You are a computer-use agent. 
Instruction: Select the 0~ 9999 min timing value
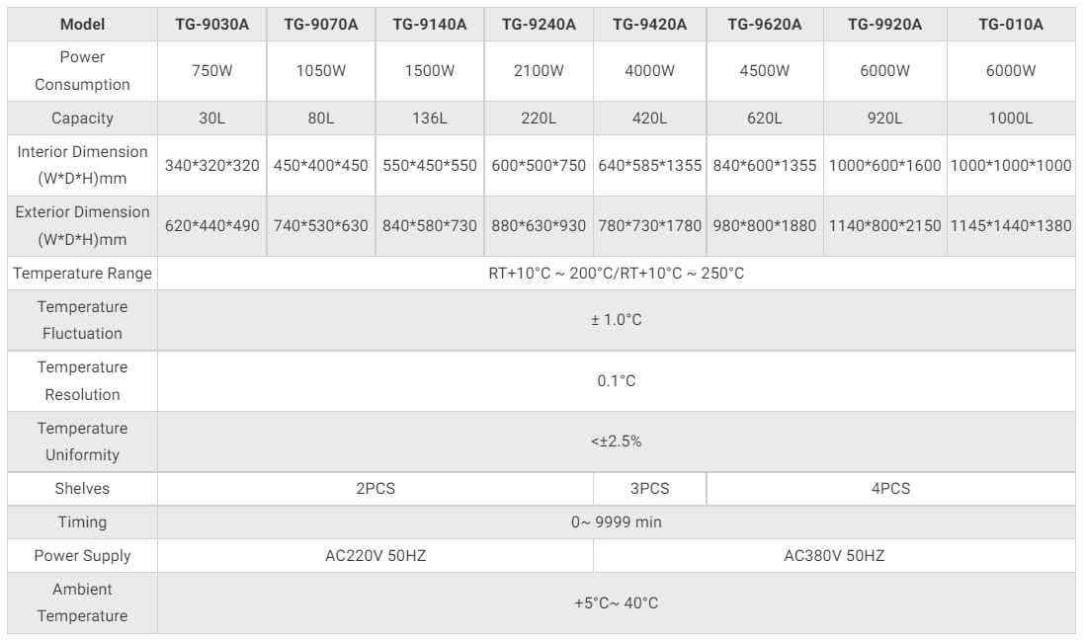(x=616, y=522)
